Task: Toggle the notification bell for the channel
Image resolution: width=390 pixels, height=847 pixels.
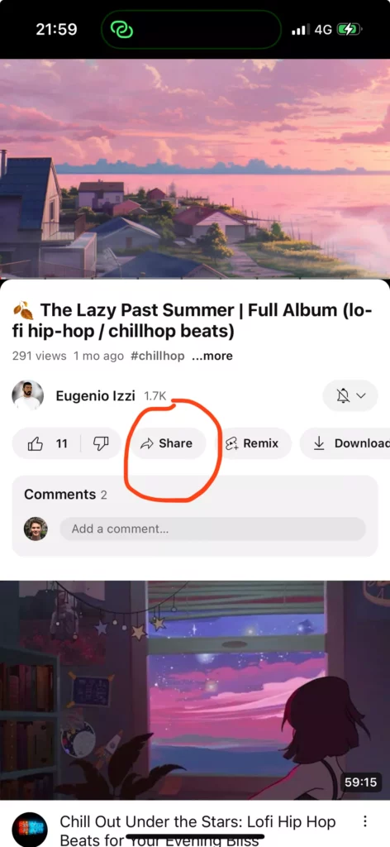Action: coord(343,396)
